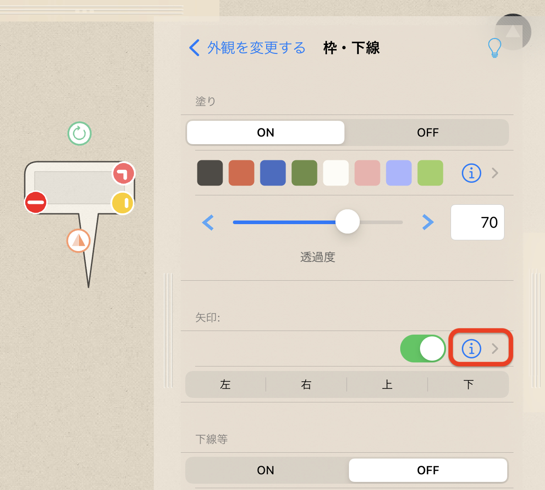Increase transparency with right arrow

pos(428,222)
